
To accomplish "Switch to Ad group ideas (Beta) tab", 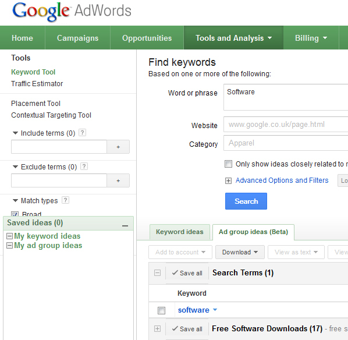I will click(253, 232).
